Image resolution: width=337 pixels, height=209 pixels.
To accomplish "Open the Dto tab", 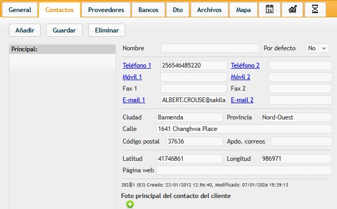I will (x=178, y=10).
